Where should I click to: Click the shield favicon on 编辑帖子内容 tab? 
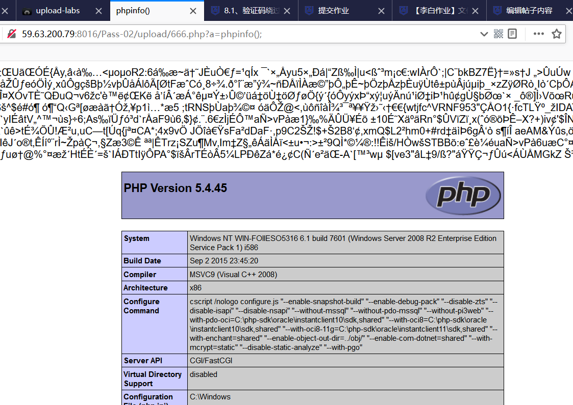tap(497, 11)
